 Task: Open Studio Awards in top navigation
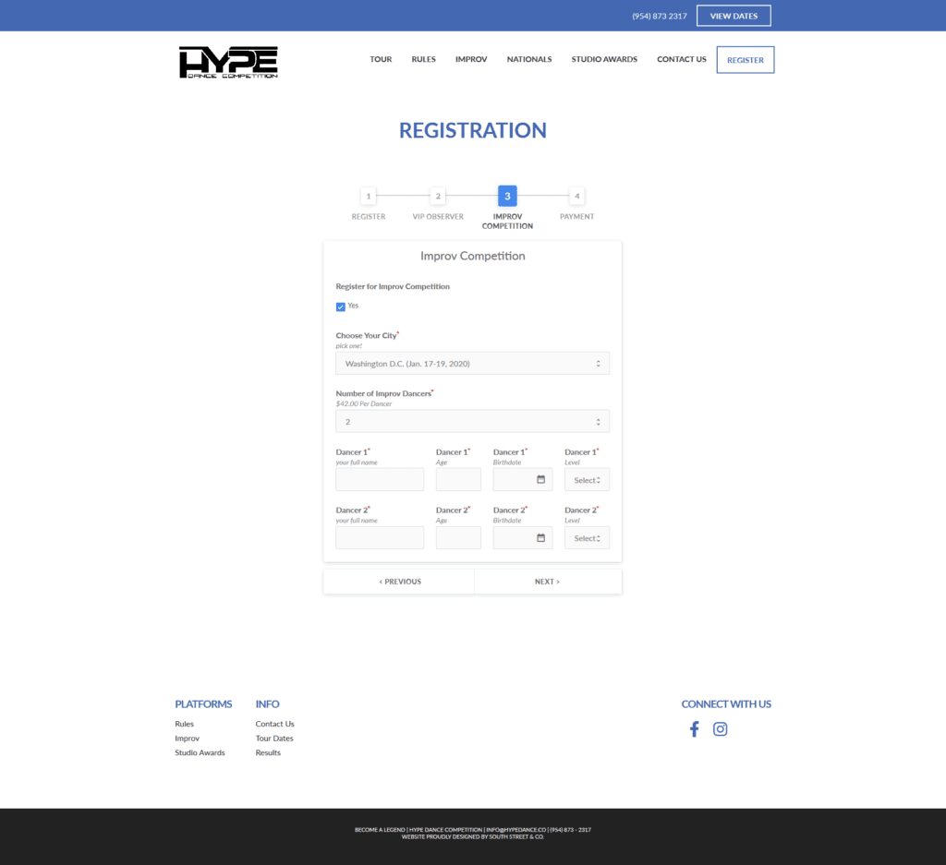[x=604, y=60]
